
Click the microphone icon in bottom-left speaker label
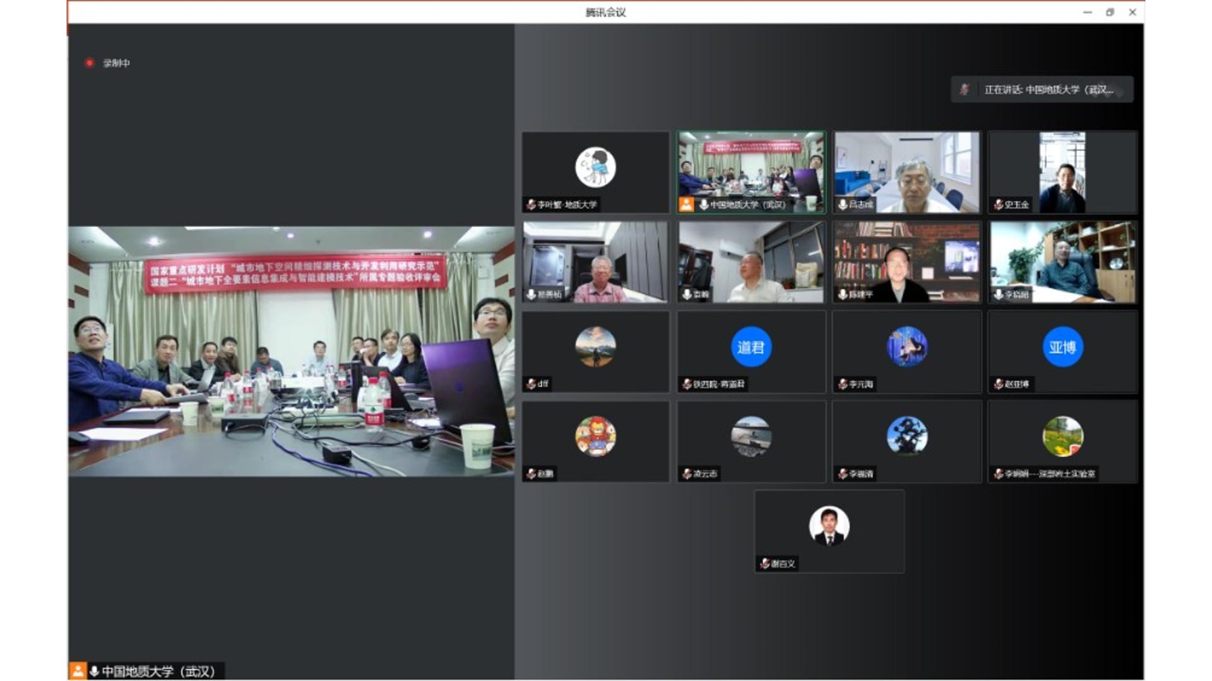pos(94,671)
